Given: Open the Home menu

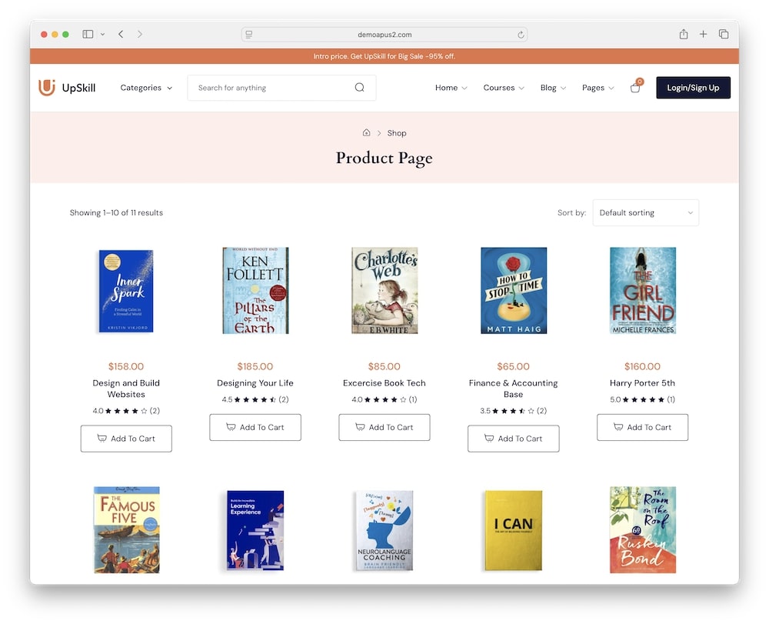Looking at the screenshot, I should click(x=451, y=87).
